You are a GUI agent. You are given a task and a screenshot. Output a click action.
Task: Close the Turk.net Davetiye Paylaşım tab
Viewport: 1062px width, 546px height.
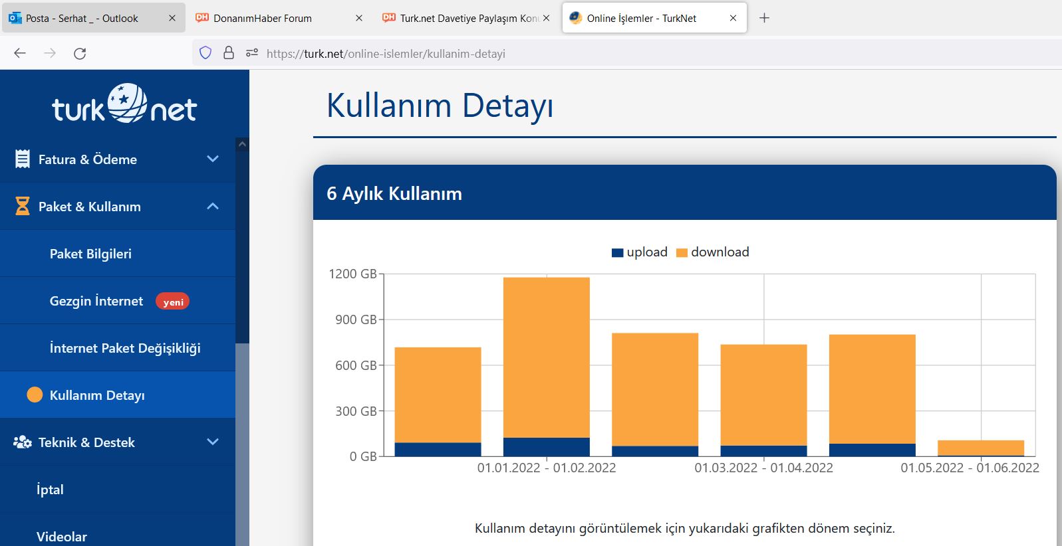(546, 18)
